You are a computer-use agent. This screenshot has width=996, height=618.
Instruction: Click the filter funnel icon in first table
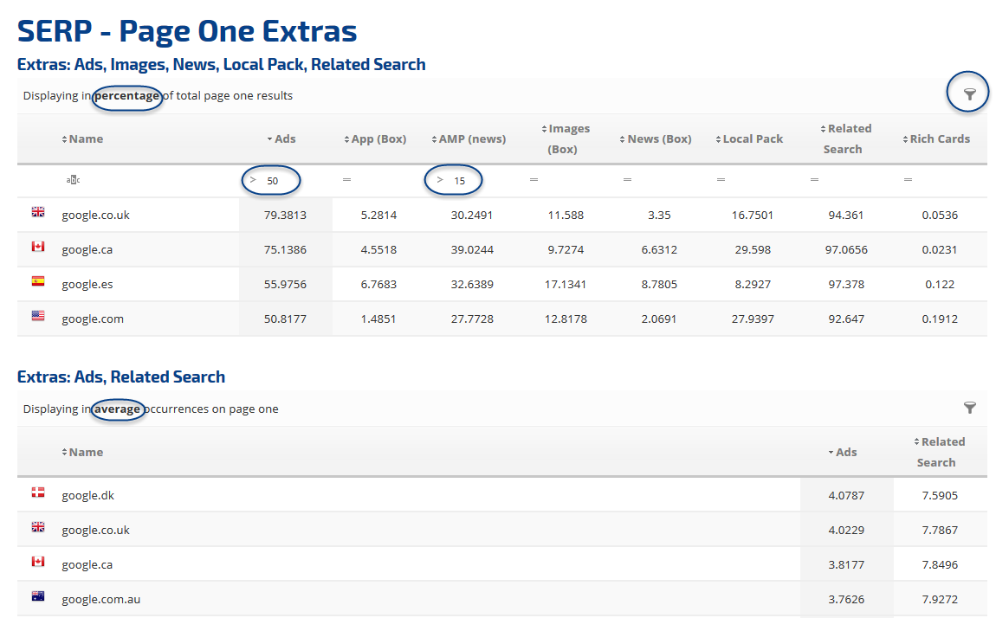tap(969, 94)
